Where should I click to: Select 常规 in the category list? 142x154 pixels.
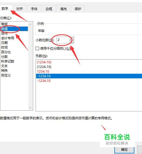click(14, 24)
